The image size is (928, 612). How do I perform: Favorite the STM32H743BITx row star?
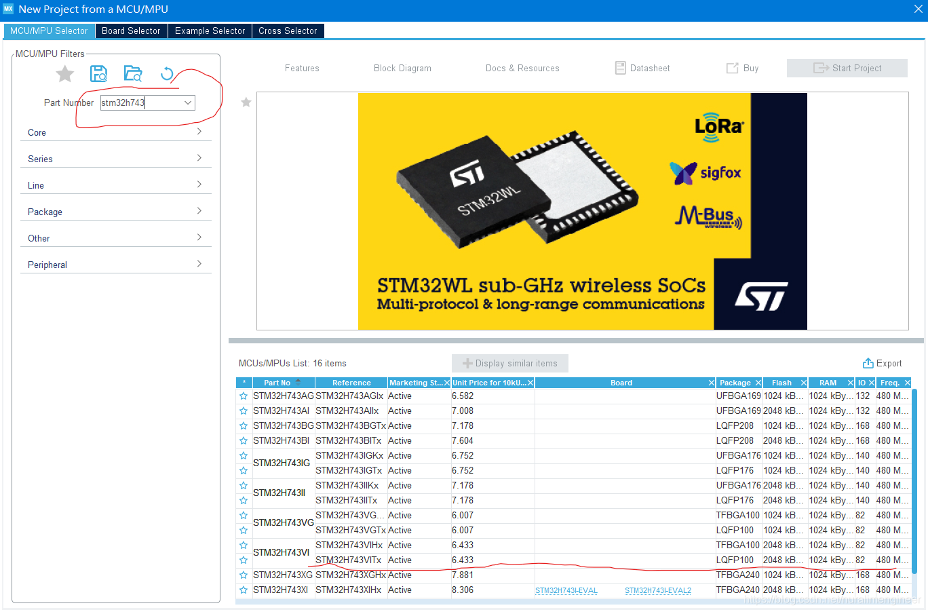click(244, 440)
